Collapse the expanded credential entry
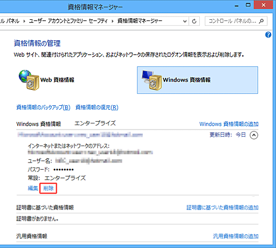The width and height of the screenshot is (276, 248). click(254, 135)
